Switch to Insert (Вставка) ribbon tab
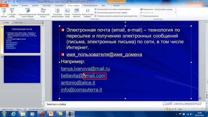The height and width of the screenshot is (117, 208). [x=25, y=6]
